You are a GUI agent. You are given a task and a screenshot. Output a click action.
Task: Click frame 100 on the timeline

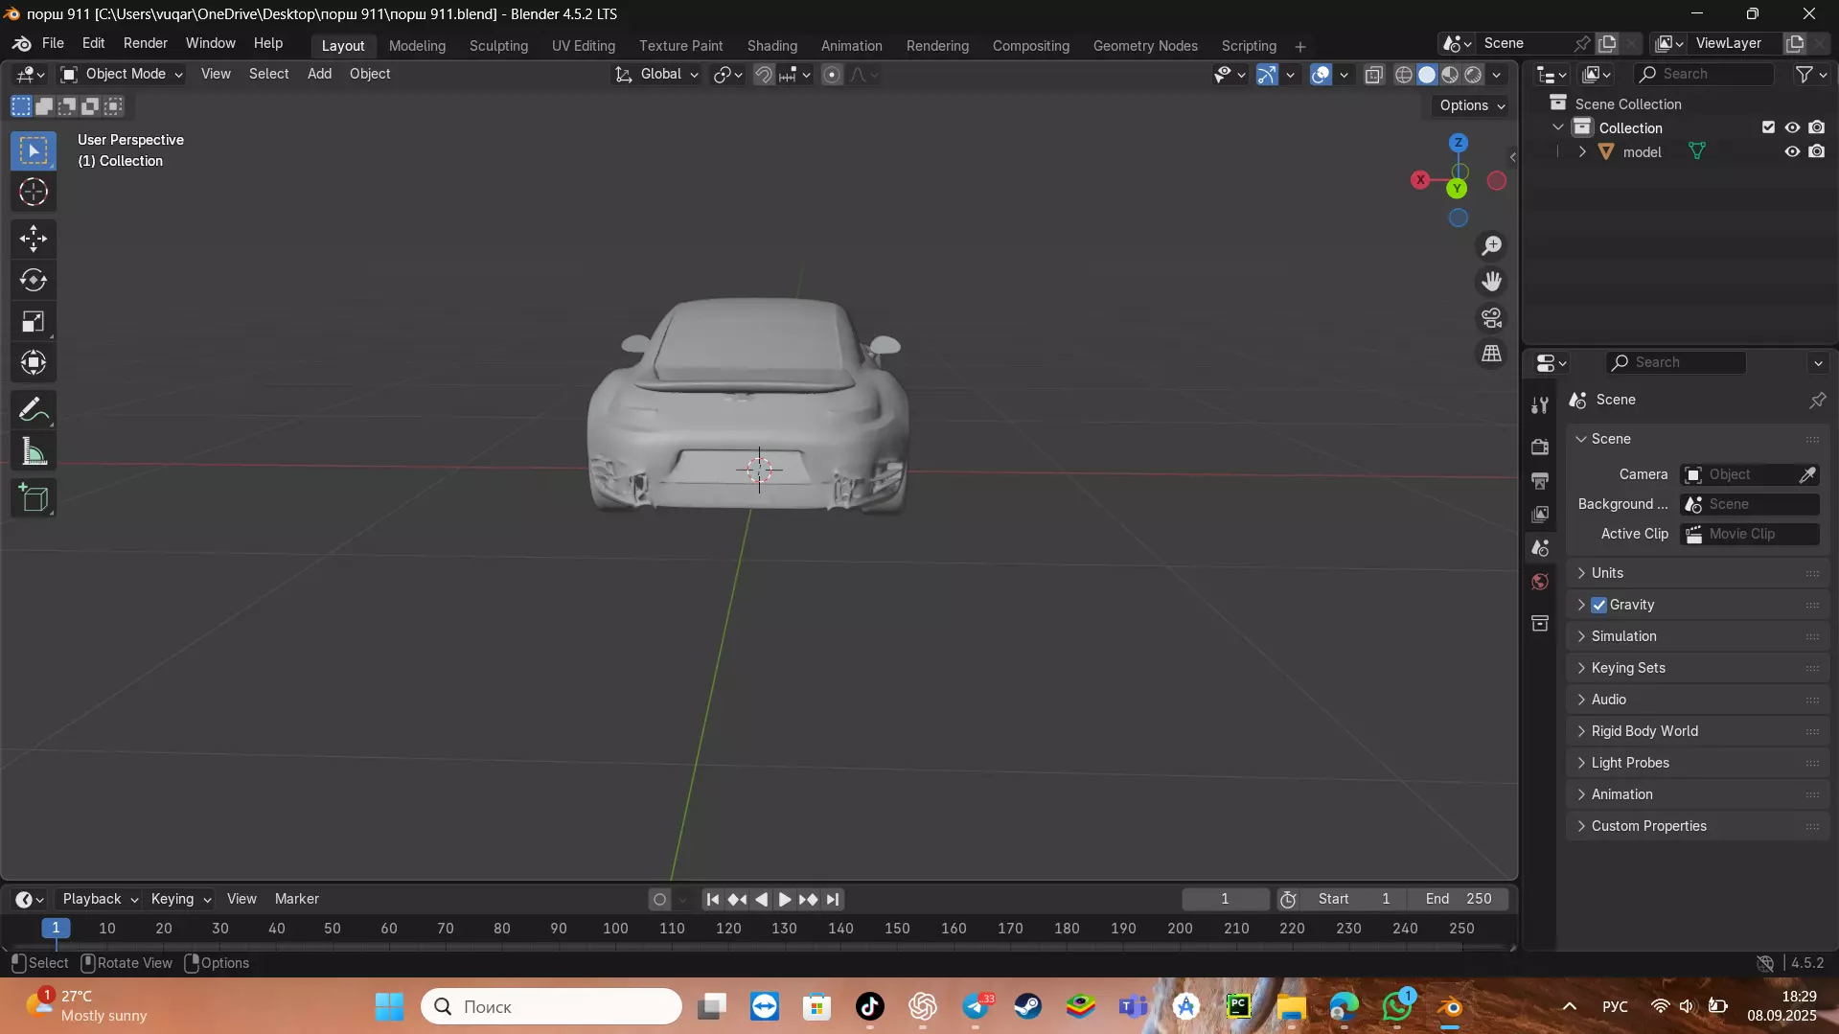(615, 929)
